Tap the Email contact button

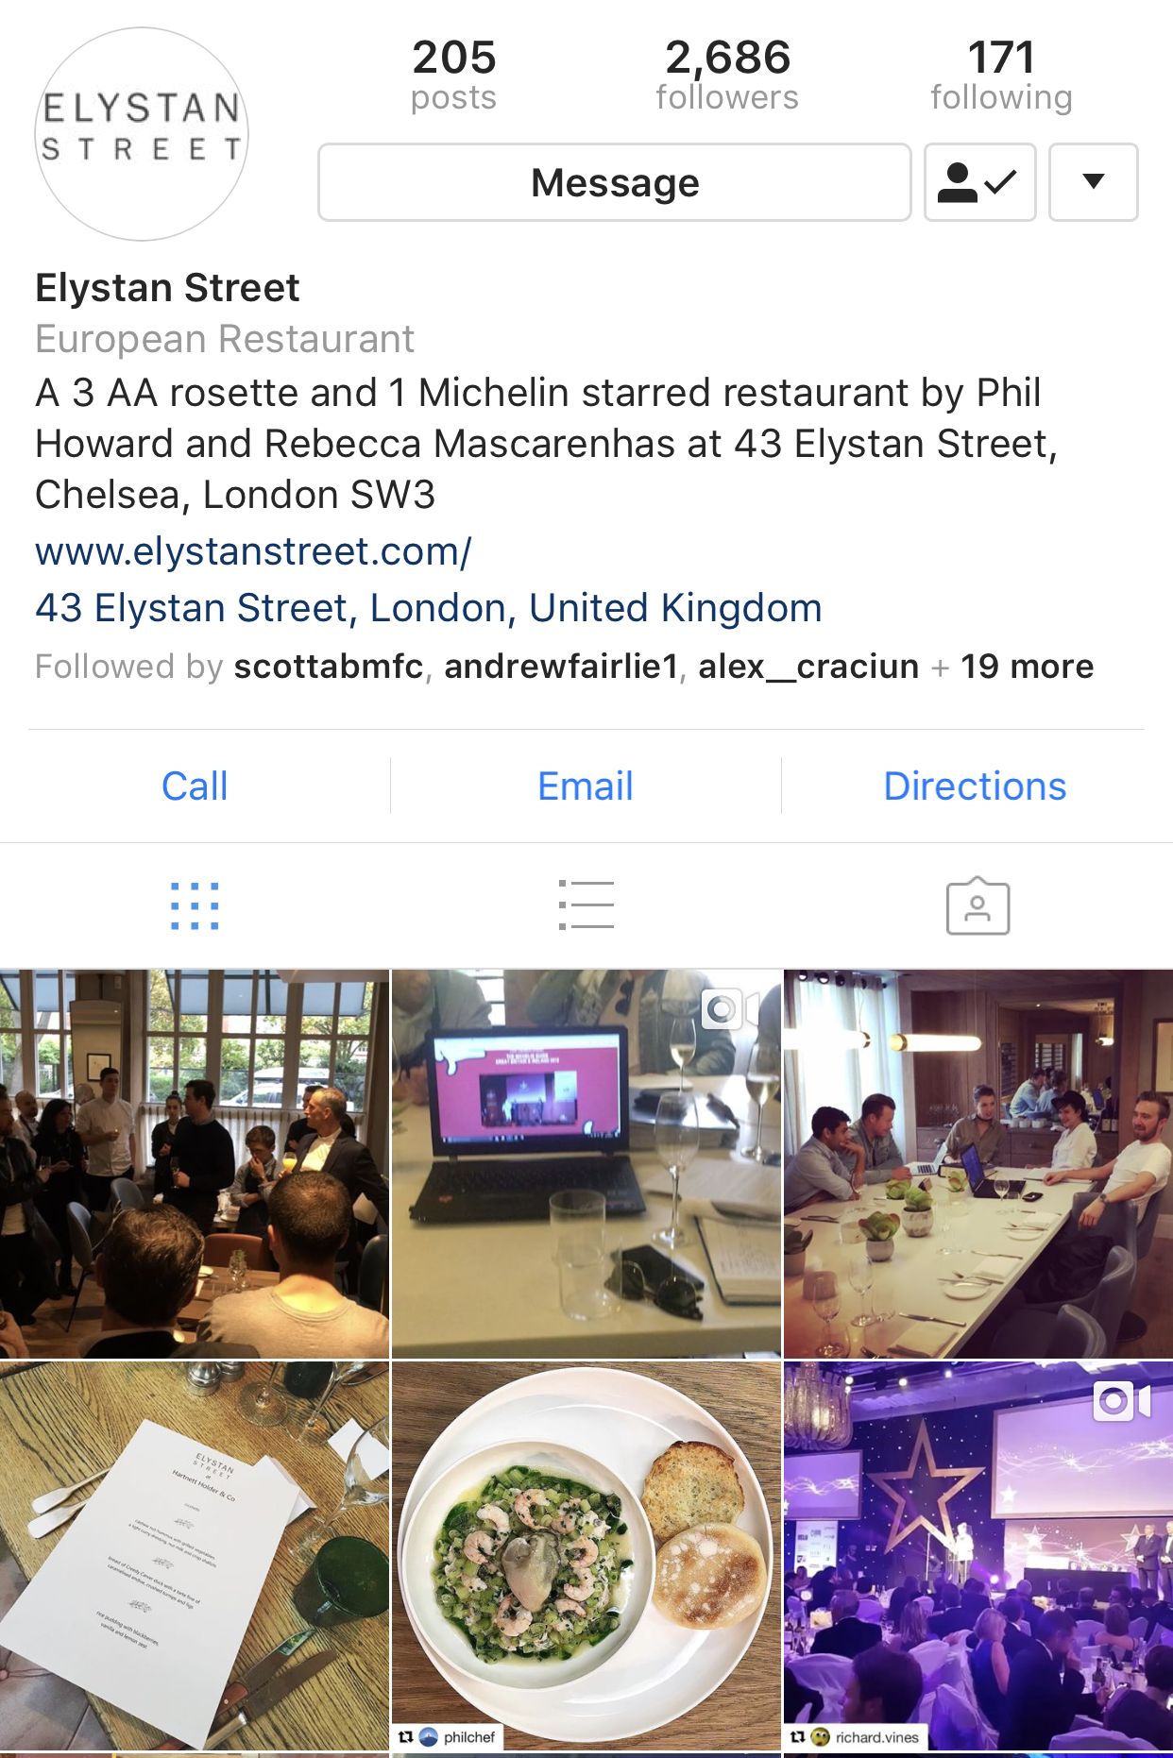[x=586, y=786]
